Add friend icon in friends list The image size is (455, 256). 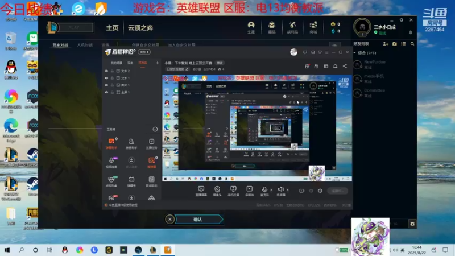coord(386,44)
